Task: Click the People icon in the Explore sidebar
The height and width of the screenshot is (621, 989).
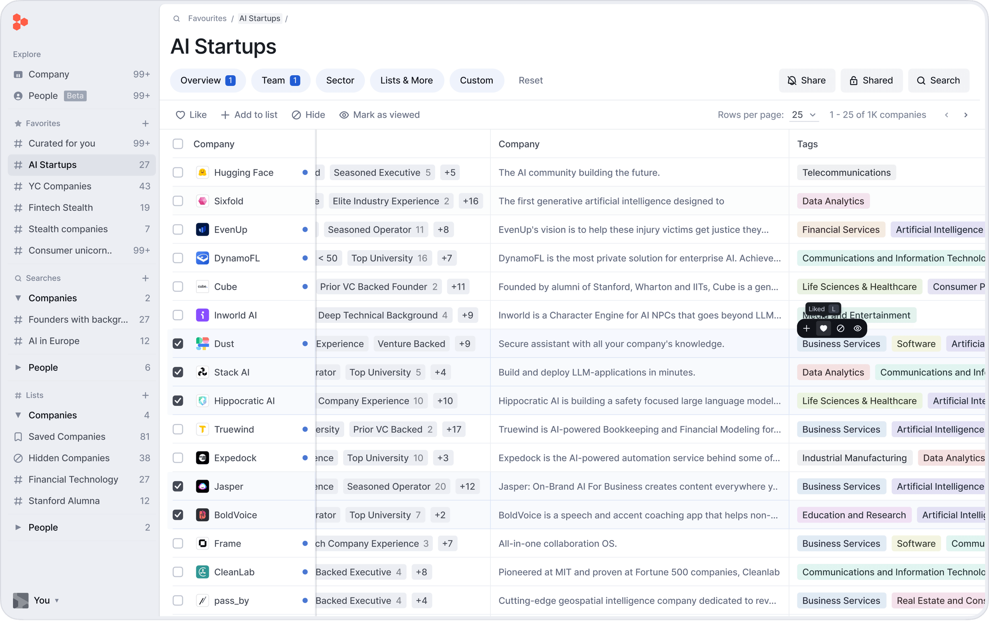Action: point(18,95)
